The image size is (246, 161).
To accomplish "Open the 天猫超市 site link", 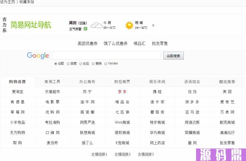I will (52, 92).
